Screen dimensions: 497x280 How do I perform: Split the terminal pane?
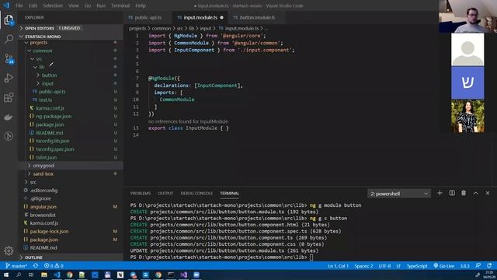[x=452, y=193]
